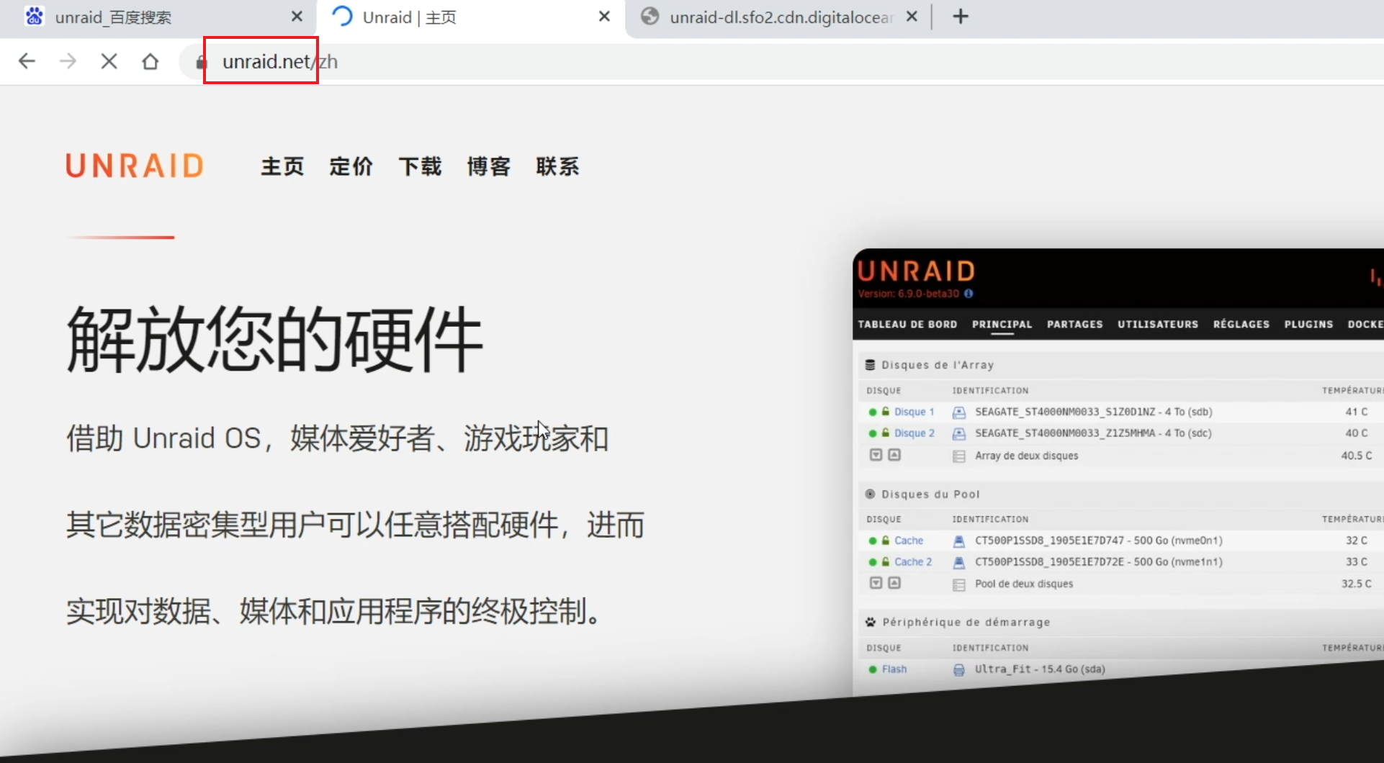Click the version info icon next to 6.9.0-beta30
1384x763 pixels.
(x=969, y=294)
